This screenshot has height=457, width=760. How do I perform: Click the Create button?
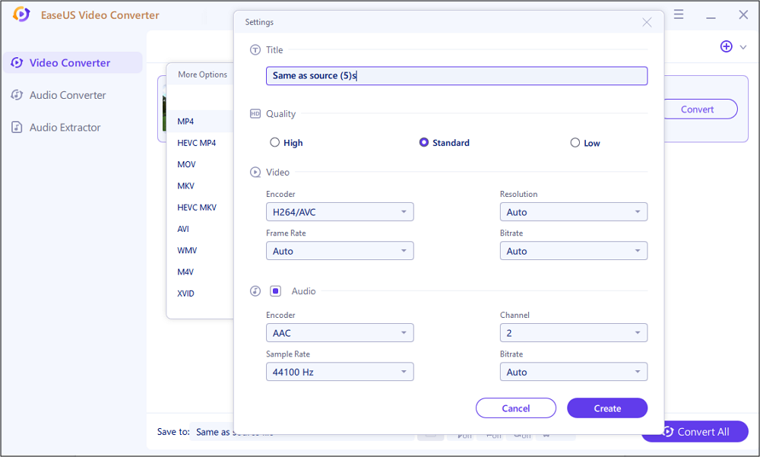607,408
